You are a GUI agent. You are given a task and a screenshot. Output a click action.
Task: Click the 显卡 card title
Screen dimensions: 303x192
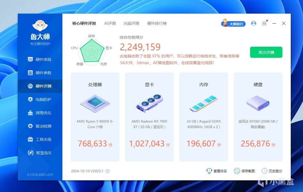[x=149, y=85]
